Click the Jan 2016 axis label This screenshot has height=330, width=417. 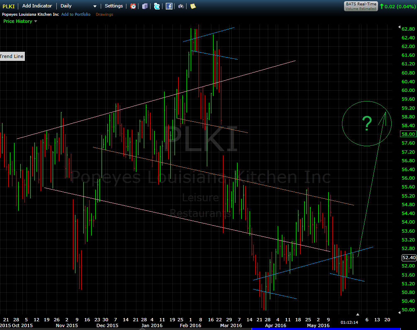click(x=152, y=325)
